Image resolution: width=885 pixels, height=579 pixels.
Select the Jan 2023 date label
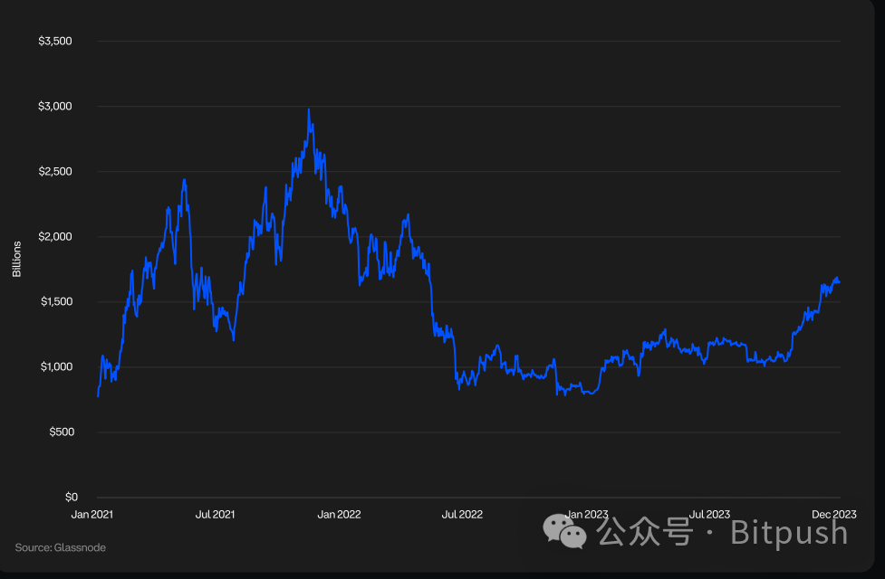pos(586,514)
